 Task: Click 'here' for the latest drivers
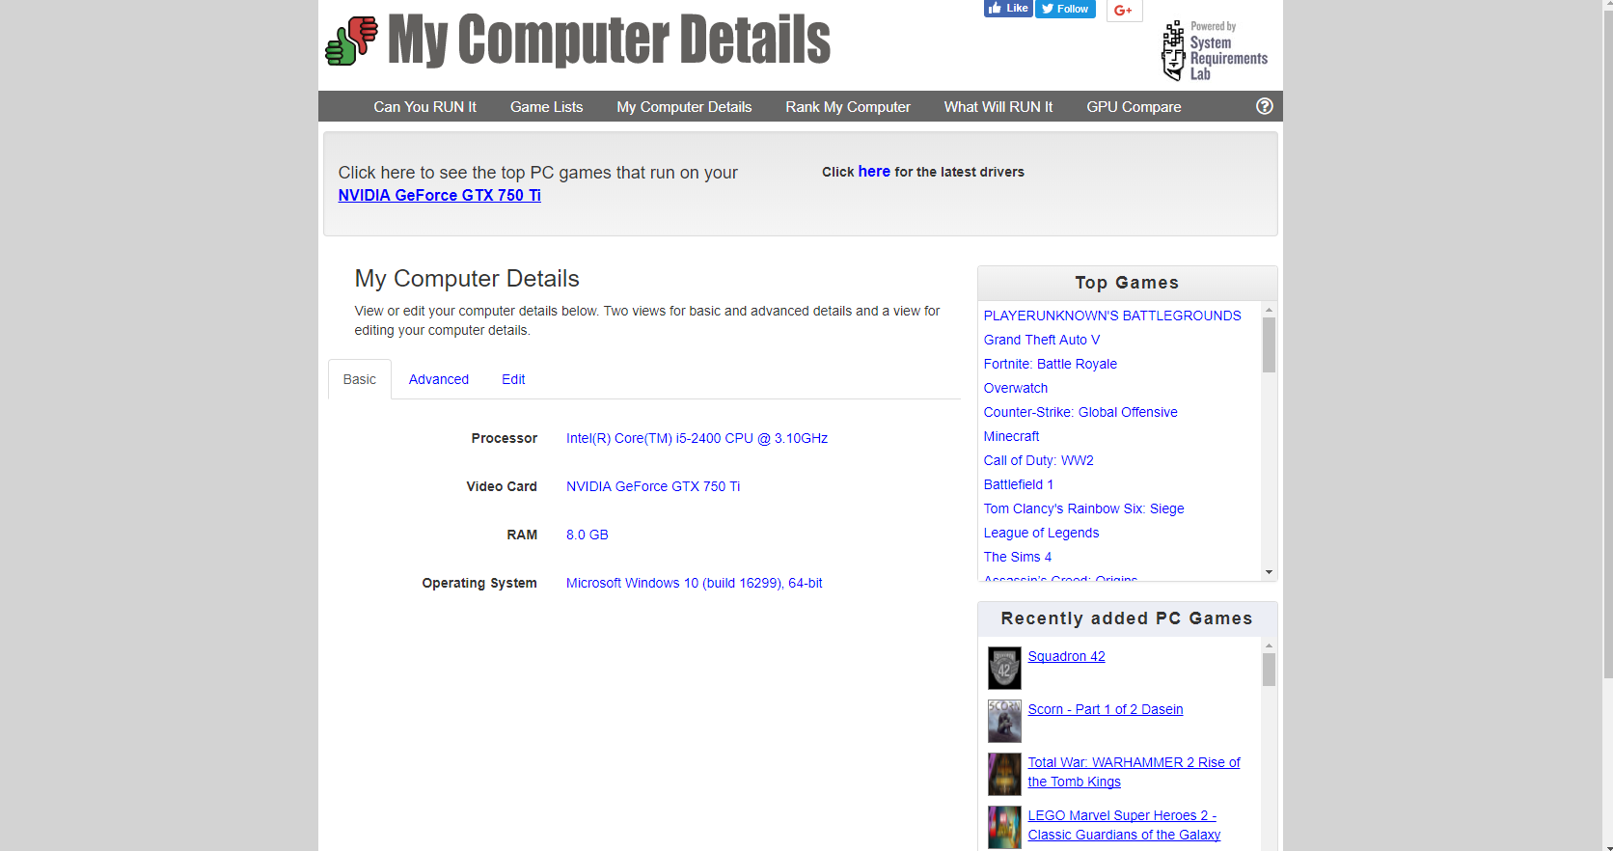874,171
